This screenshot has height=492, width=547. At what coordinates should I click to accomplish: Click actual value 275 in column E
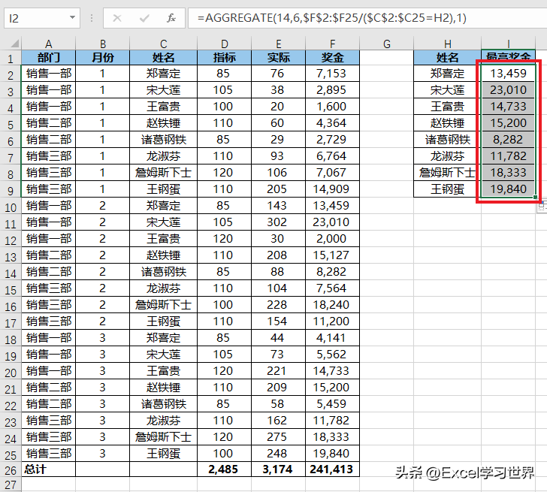tap(278, 437)
